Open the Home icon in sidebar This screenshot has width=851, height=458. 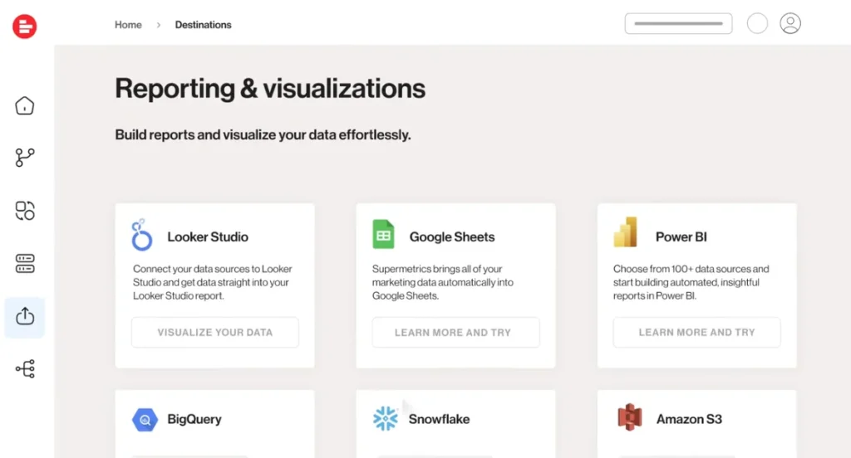(x=24, y=105)
